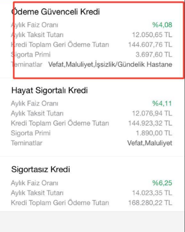
Task: Click Kredi Toplam Geri Ödeme Tutarı in first card
Action: [x=60, y=44]
